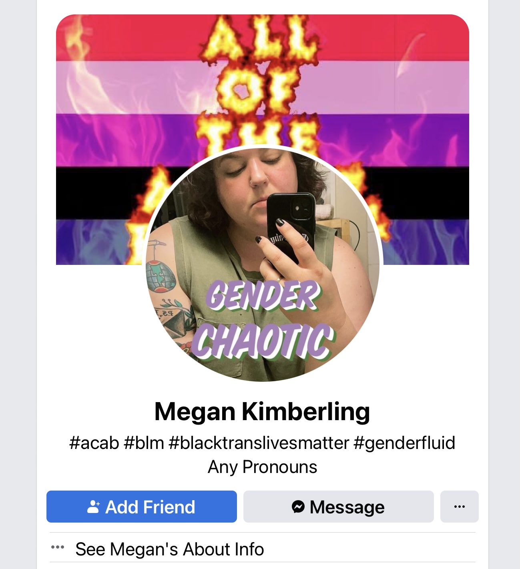Viewport: 520px width, 569px height.
Task: Click the black stripe of the cover flag
Action: click(424, 193)
